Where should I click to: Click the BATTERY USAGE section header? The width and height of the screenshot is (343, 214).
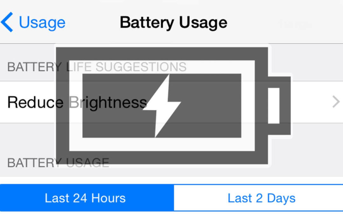pyautogui.click(x=58, y=163)
